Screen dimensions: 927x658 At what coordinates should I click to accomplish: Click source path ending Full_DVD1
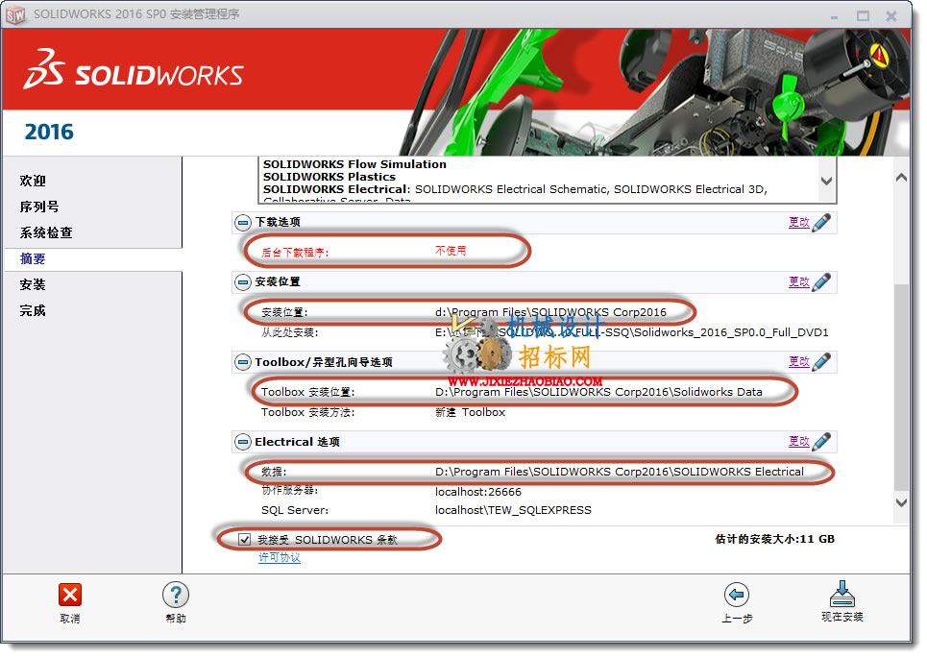[x=632, y=333]
